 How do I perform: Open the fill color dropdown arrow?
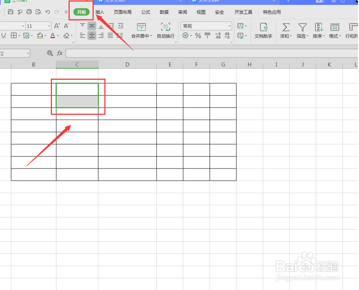pyautogui.click(x=45, y=36)
